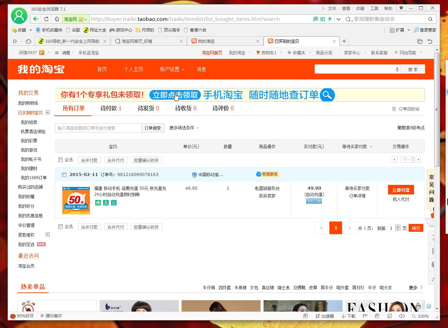
Task: Click the speaker volume icon in status bar
Action: point(401,316)
